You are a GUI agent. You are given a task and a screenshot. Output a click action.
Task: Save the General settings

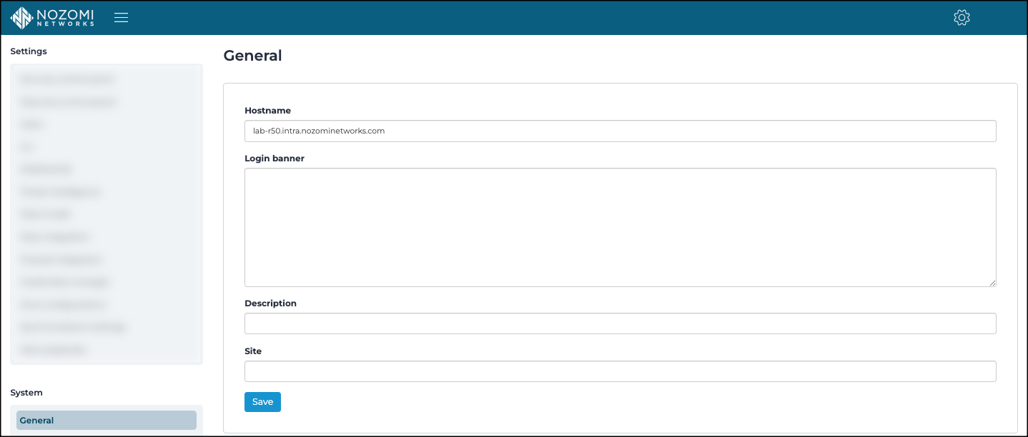click(x=262, y=402)
